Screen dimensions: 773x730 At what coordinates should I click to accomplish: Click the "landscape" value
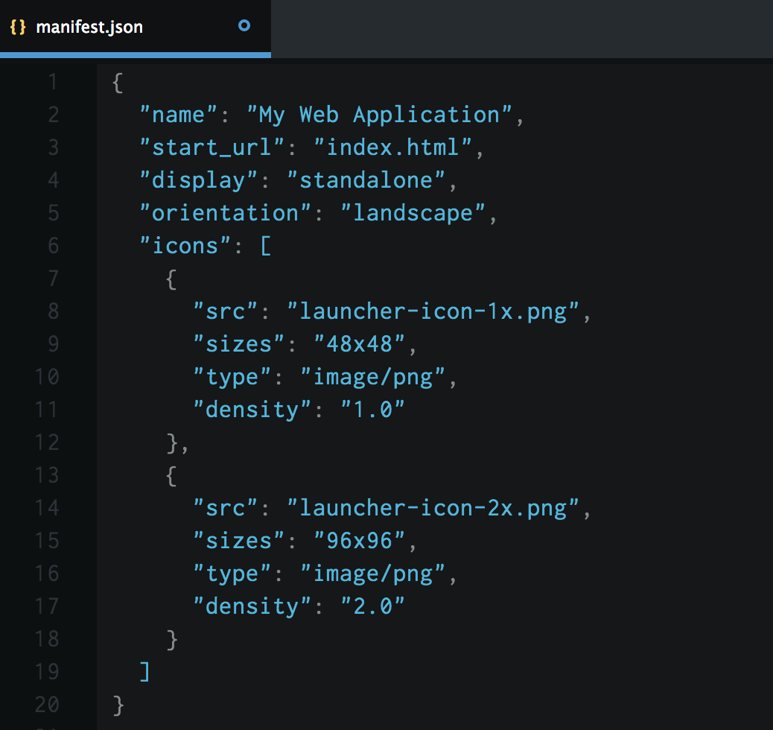coord(413,213)
